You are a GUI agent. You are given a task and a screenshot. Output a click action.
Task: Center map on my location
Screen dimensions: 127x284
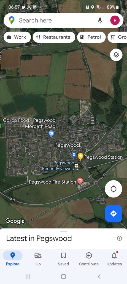(114, 189)
